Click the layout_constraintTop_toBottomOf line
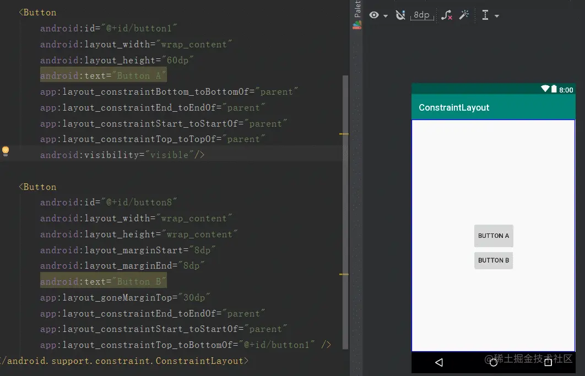Screen dimensions: 585x376 (186, 345)
